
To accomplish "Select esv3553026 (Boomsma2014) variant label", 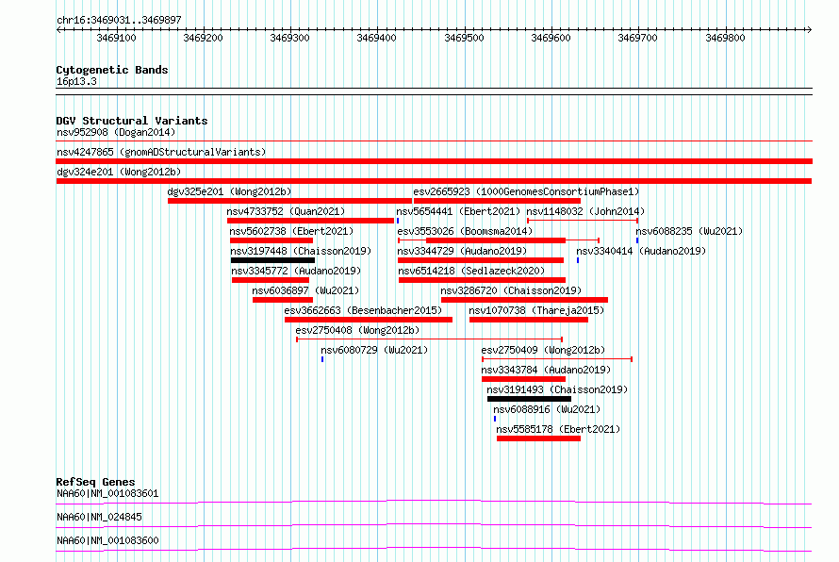I will 465,231.
